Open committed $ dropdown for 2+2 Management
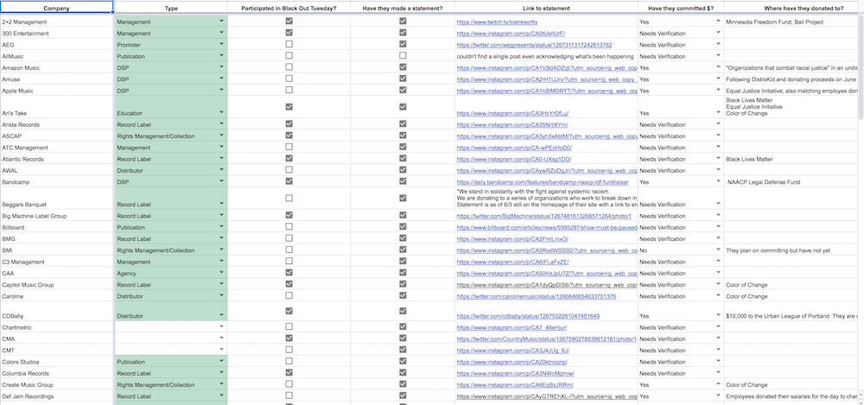Screen dimensions: 864x405 tap(719, 22)
